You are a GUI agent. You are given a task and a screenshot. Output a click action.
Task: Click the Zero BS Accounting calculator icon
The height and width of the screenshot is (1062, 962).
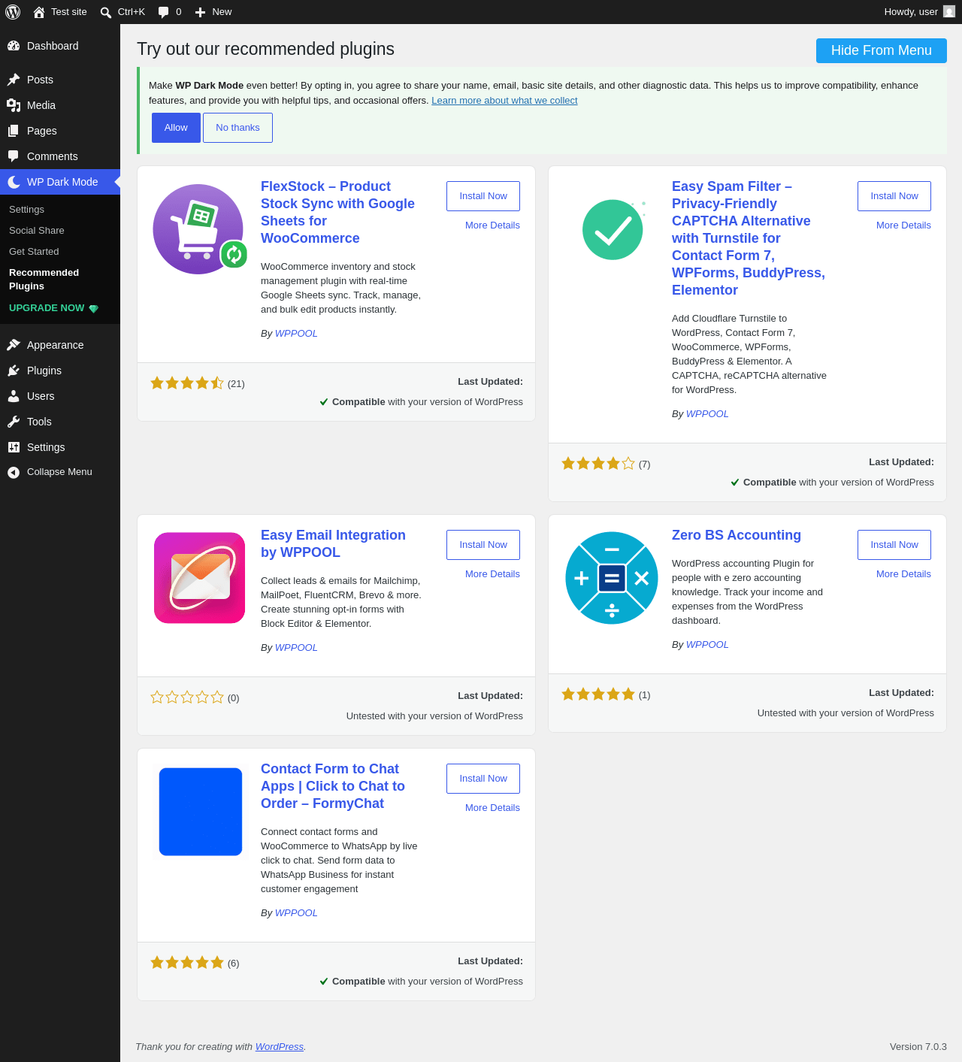tap(612, 578)
